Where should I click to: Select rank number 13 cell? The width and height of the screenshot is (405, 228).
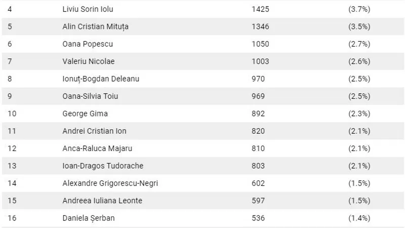point(12,166)
